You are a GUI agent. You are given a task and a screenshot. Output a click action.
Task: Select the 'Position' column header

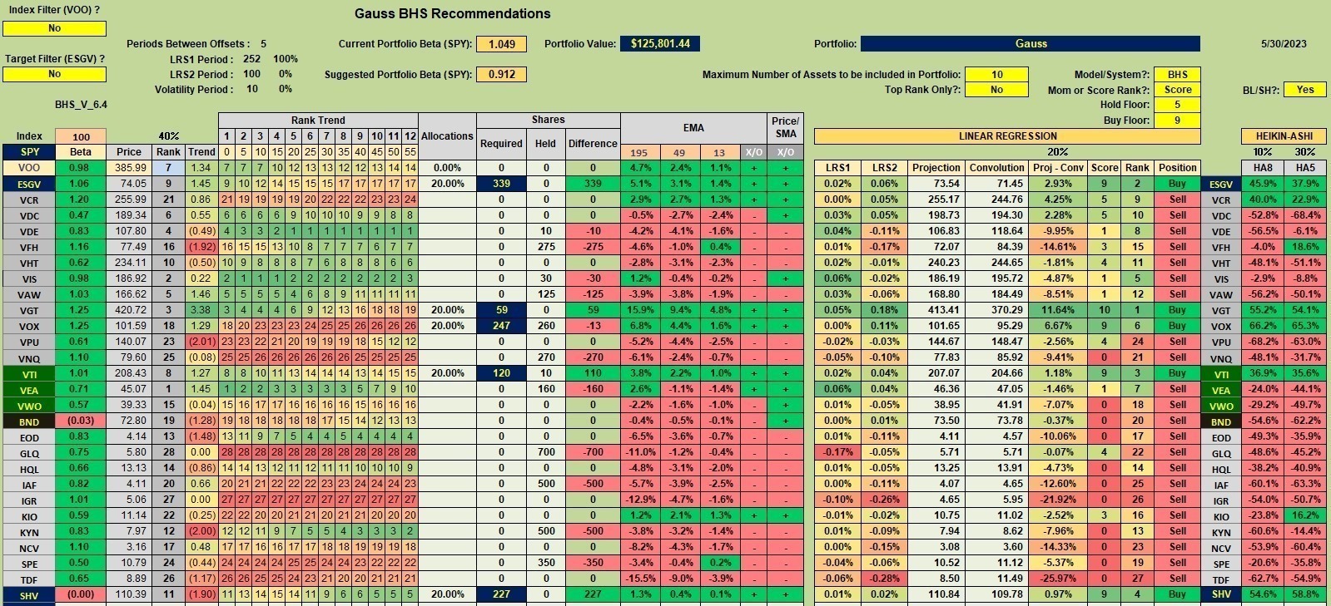(x=1178, y=168)
